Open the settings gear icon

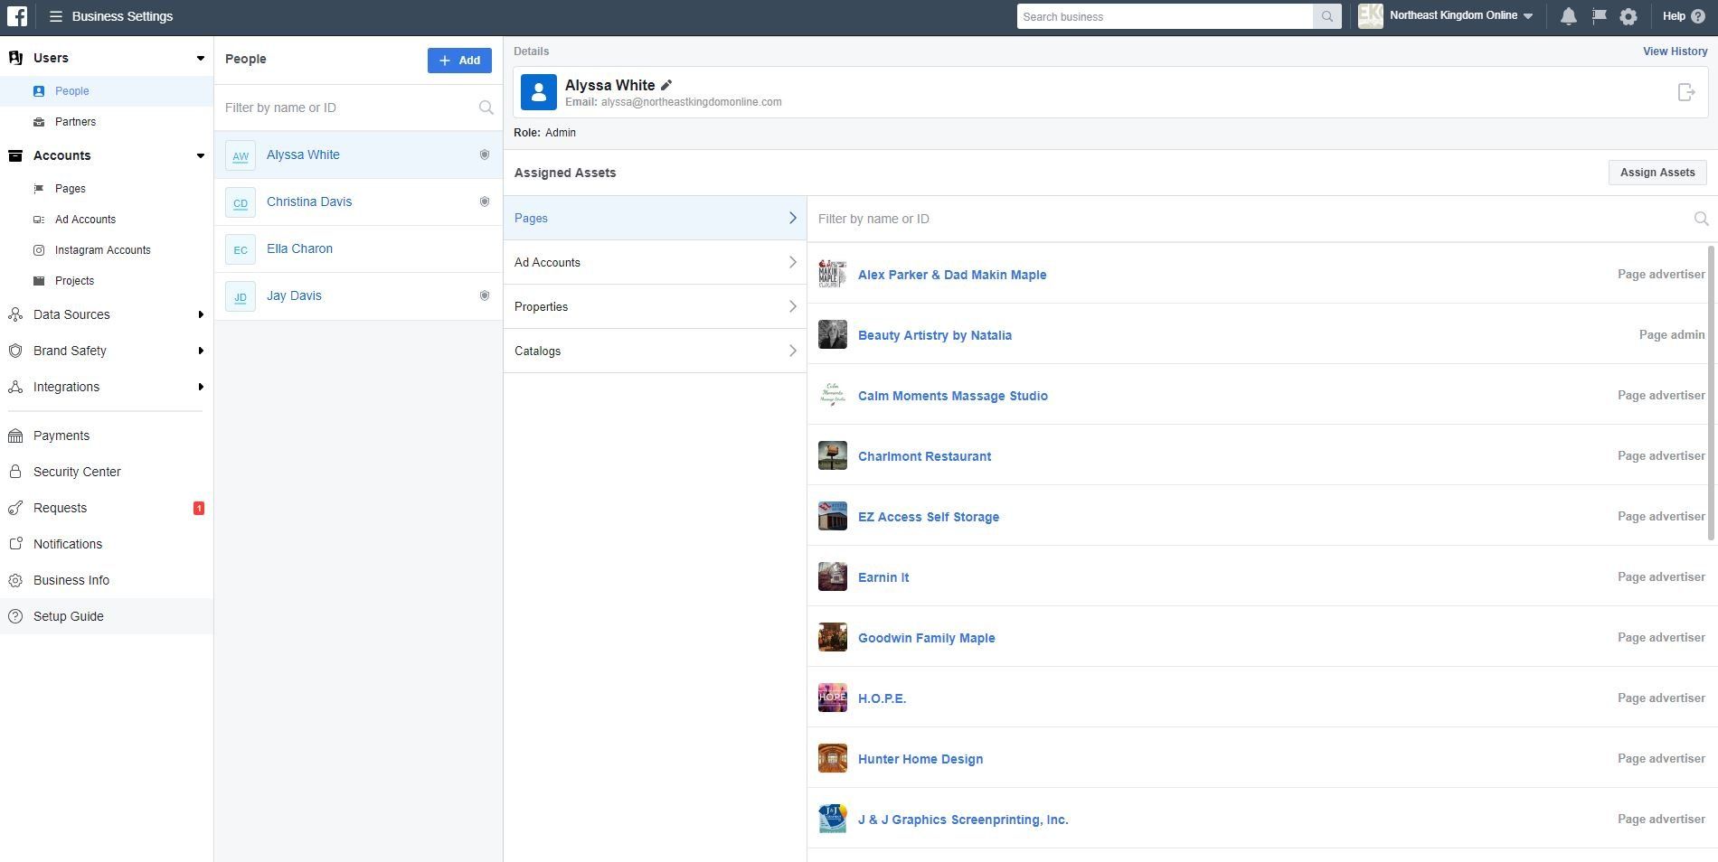click(1628, 16)
